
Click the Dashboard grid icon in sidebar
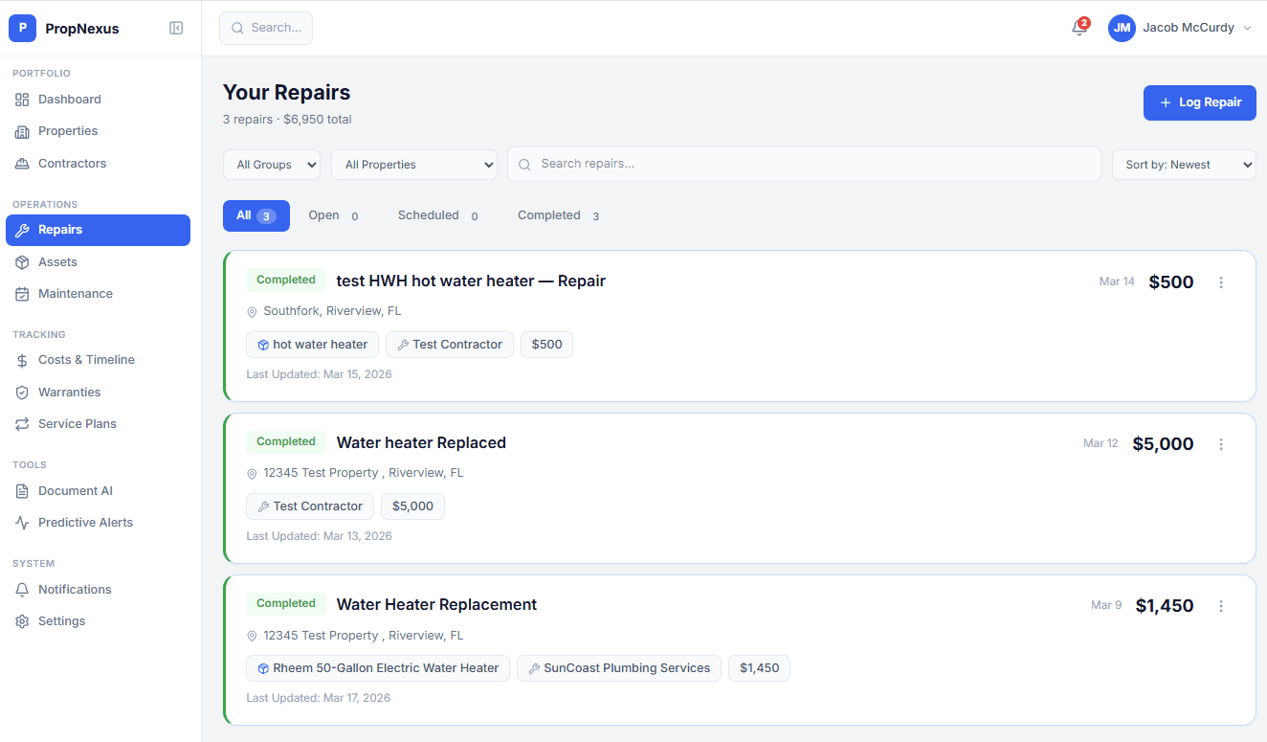[x=22, y=100]
